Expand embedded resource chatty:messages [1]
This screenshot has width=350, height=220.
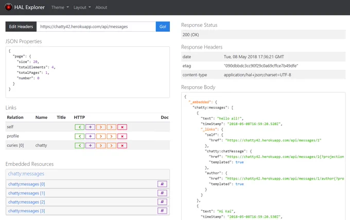[27, 193]
